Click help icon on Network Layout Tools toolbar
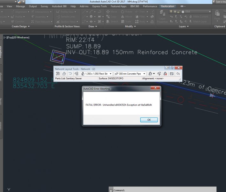This screenshot has height=192, width=226. [172, 68]
